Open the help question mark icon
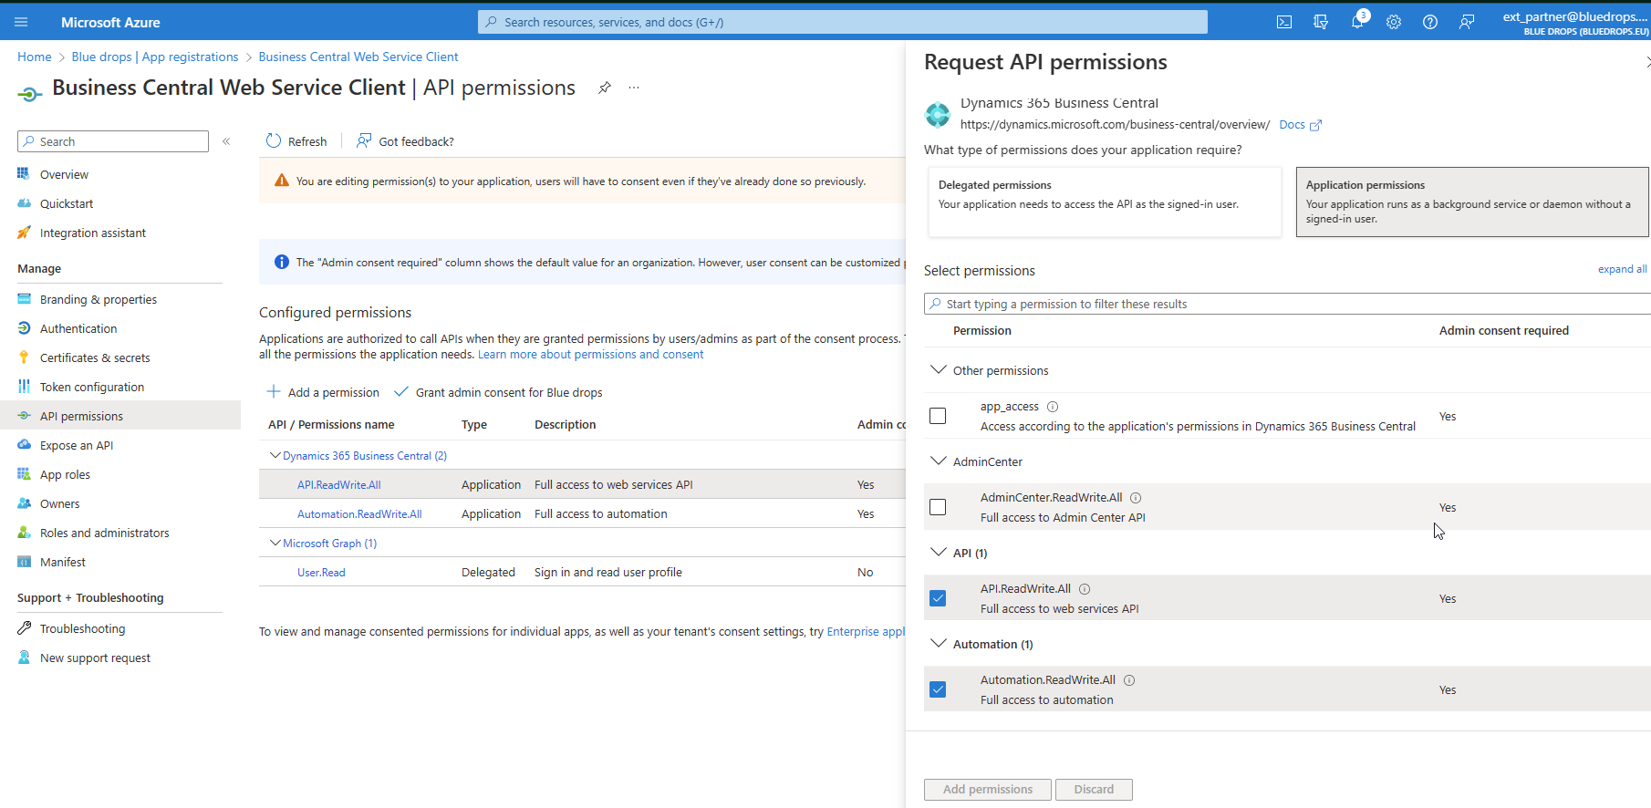The image size is (1651, 808). click(x=1430, y=22)
